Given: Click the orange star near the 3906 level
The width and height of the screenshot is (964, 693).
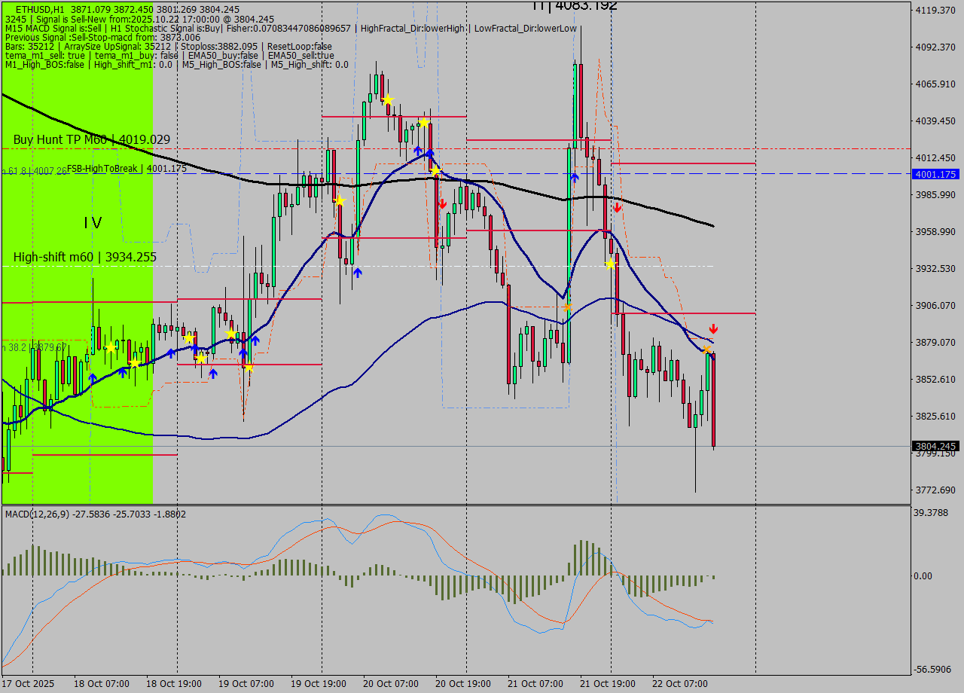Looking at the screenshot, I should [567, 307].
